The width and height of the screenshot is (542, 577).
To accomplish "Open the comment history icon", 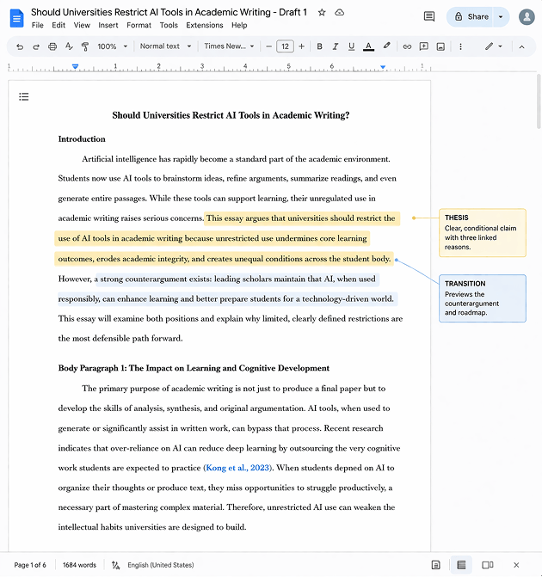I will coord(429,16).
